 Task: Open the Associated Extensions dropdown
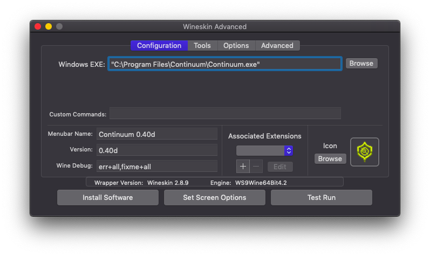(x=264, y=150)
